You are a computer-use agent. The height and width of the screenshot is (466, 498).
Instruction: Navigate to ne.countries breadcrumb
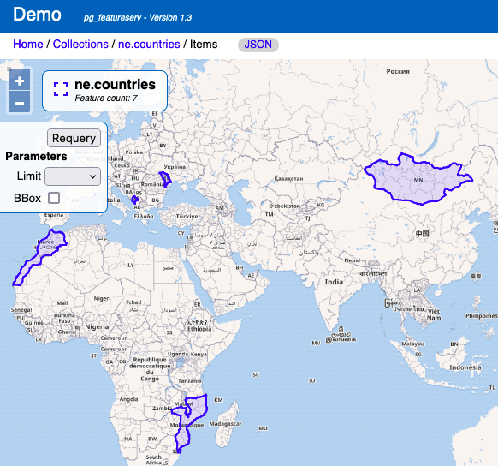point(149,45)
